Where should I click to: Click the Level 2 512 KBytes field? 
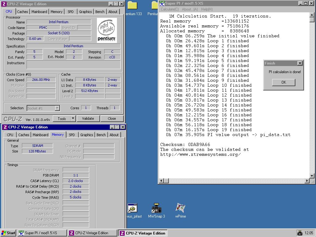coord(90,91)
